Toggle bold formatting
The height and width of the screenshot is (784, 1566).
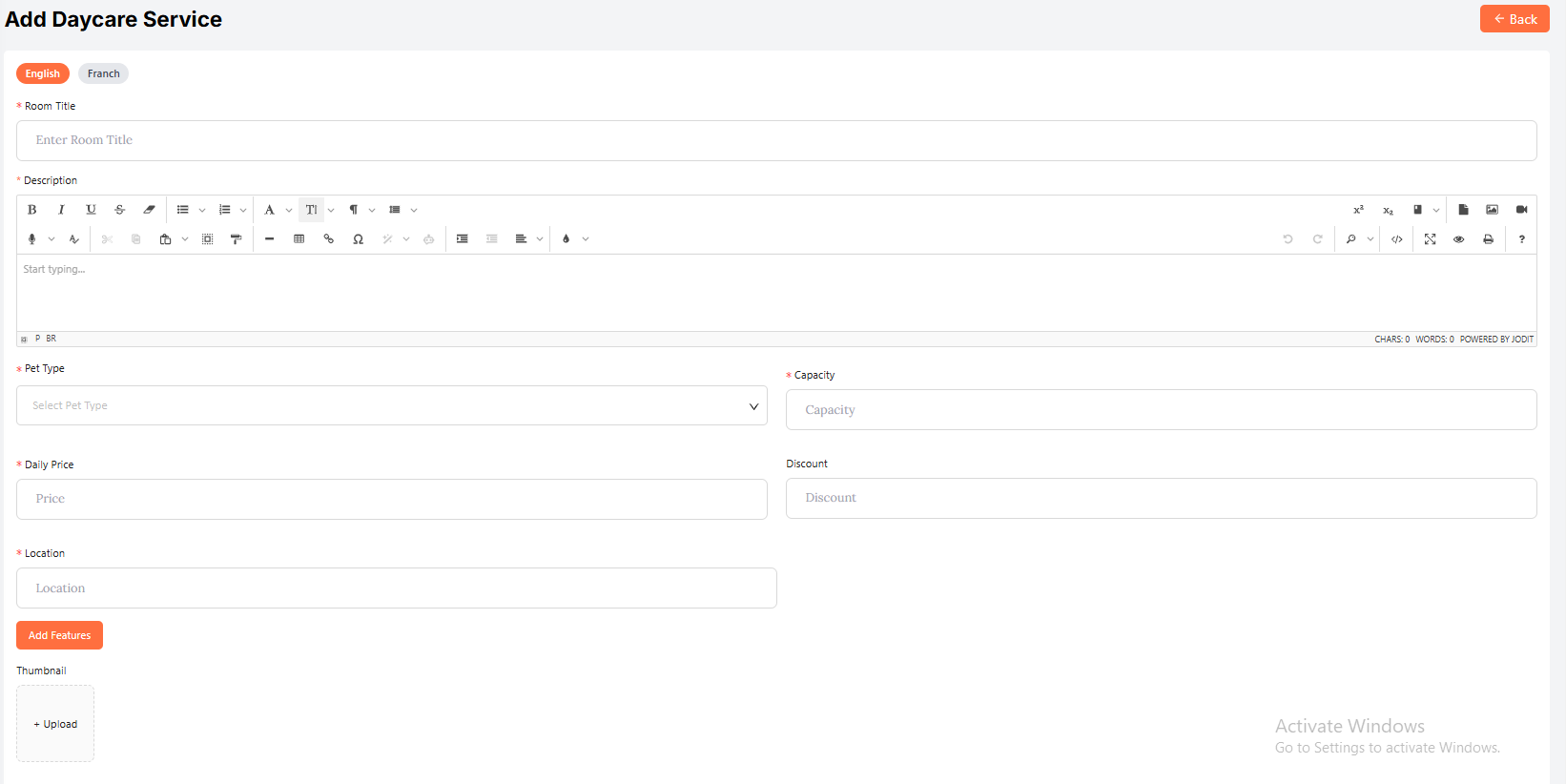point(31,210)
